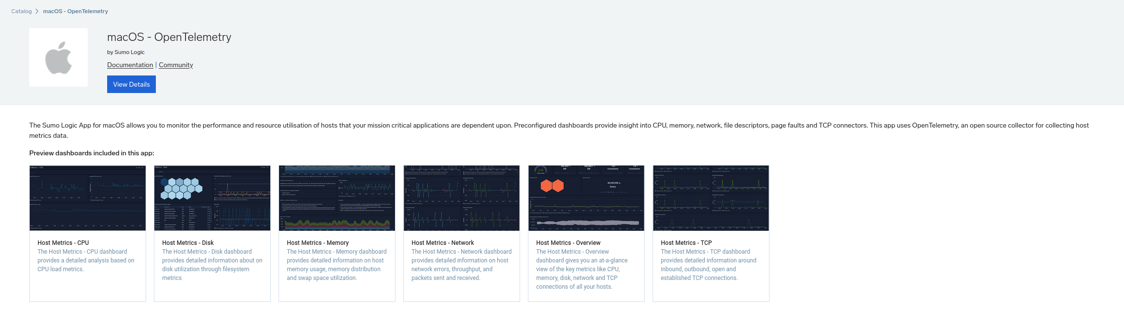Open the Host Metrics - Memory dashboard thumbnail
The height and width of the screenshot is (316, 1124).
coord(337,198)
